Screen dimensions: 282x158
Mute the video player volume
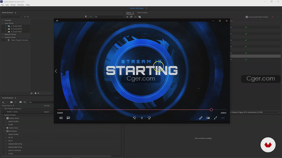[x=61, y=118]
